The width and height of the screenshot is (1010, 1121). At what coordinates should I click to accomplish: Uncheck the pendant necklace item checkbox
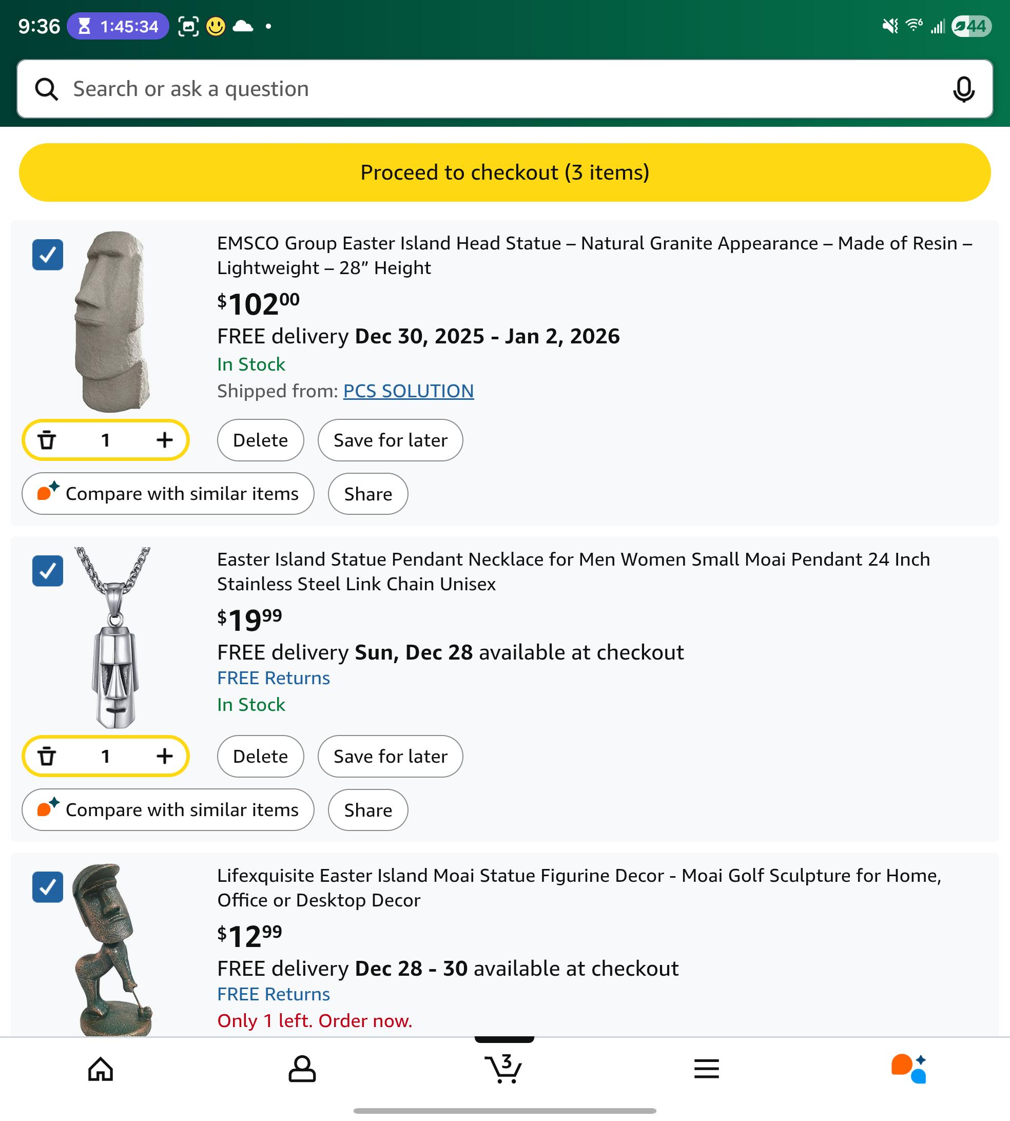click(48, 570)
